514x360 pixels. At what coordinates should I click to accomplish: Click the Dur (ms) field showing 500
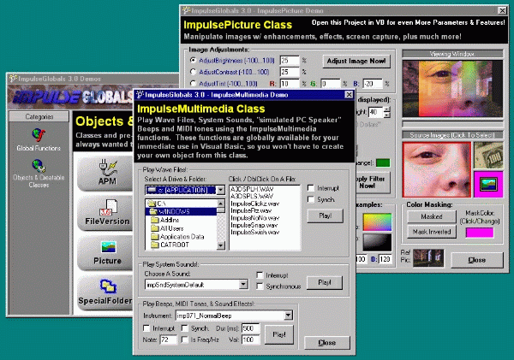tap(251, 328)
